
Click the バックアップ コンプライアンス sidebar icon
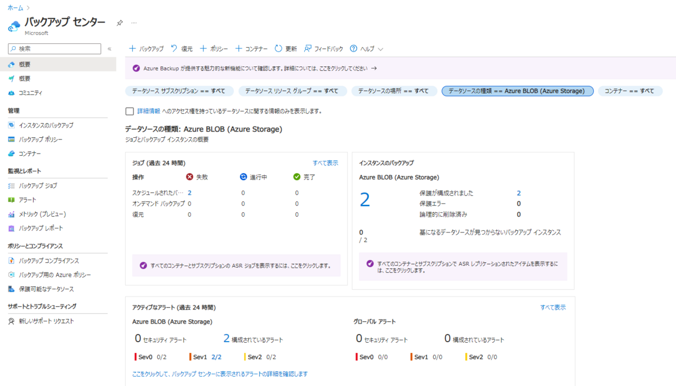tap(11, 261)
